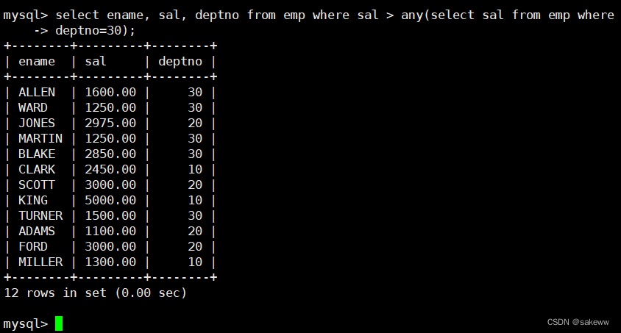Click the MILLER employee name
621x333 pixels.
click(x=40, y=262)
